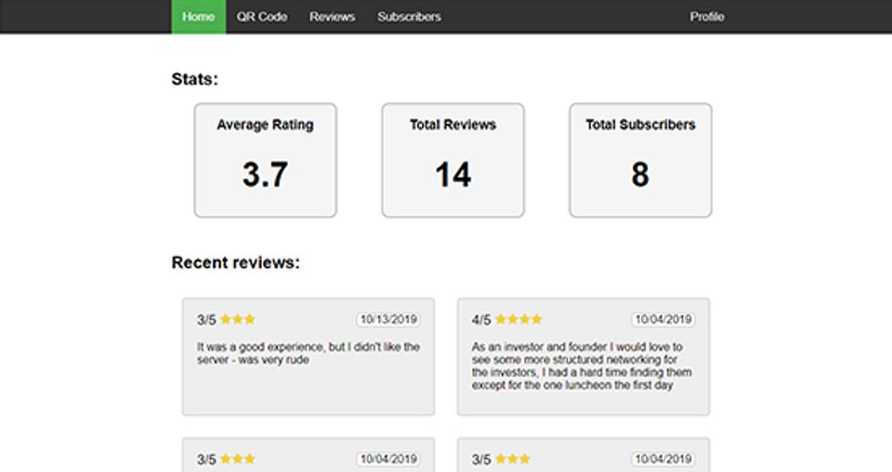
Task: Select the 3.7 average rating value
Action: [265, 174]
